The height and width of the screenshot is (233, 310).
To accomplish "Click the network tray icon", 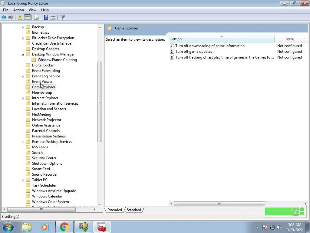I will click(272, 227).
